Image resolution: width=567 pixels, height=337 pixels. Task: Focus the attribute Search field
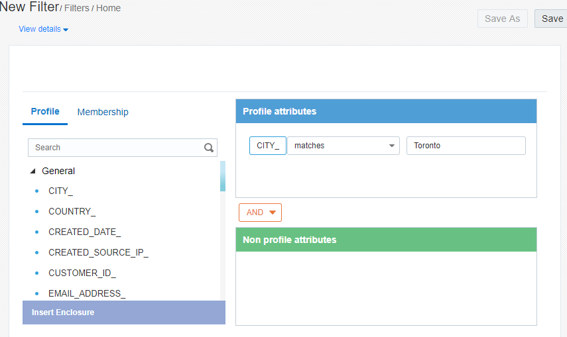pyautogui.click(x=116, y=148)
